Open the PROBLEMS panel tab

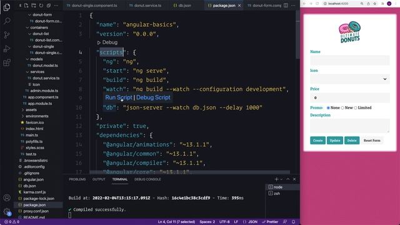click(x=77, y=179)
